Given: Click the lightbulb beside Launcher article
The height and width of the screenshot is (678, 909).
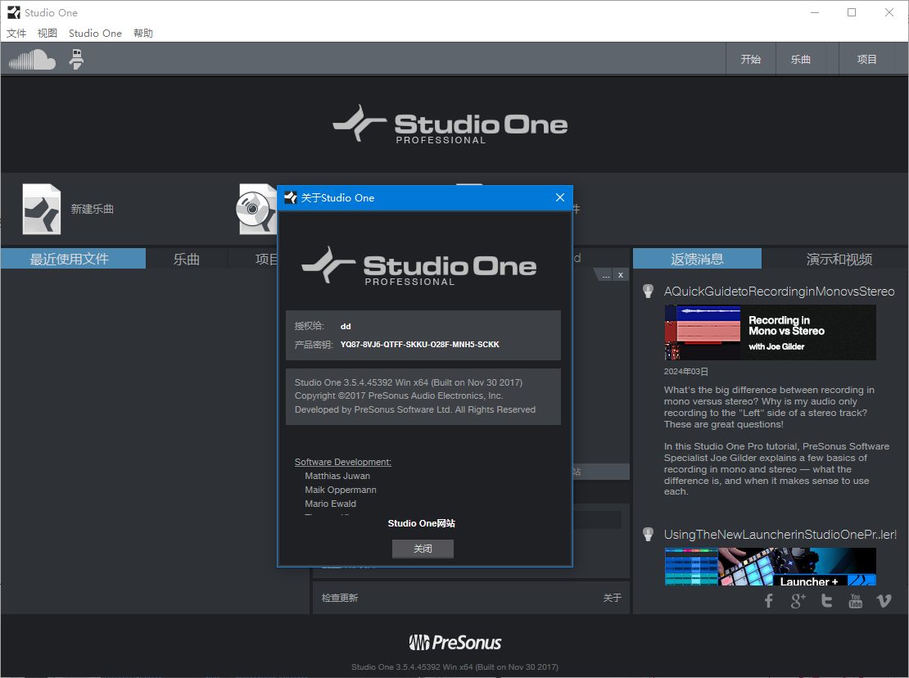Looking at the screenshot, I should pos(648,534).
